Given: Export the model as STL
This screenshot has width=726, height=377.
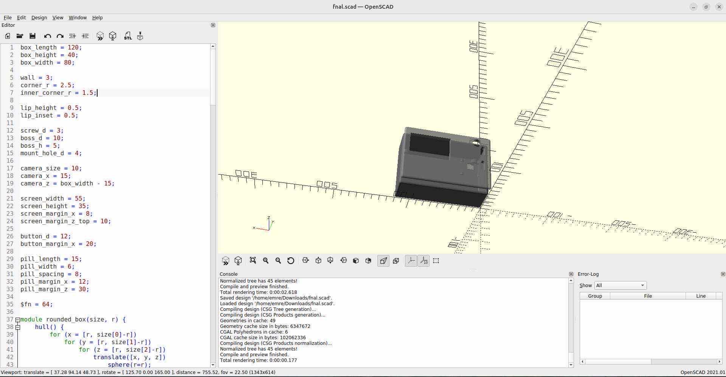Looking at the screenshot, I should [128, 36].
